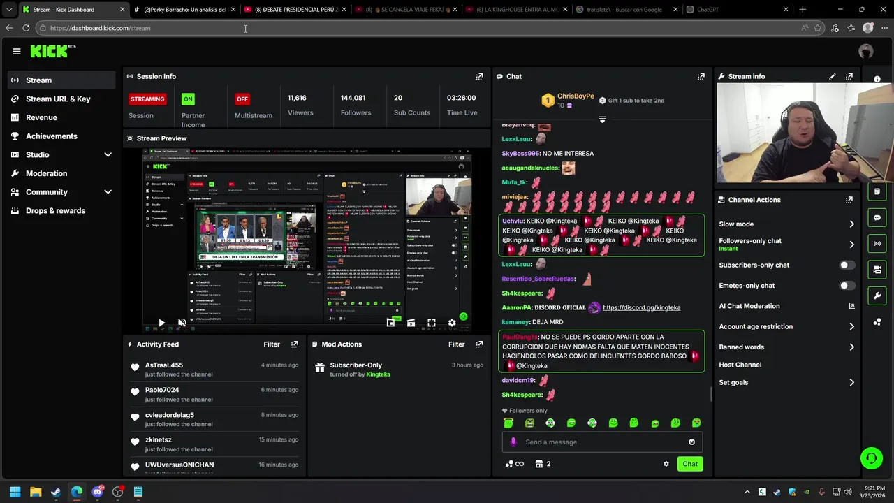The width and height of the screenshot is (894, 503).
Task: Open Set goals options
Action: (x=786, y=382)
